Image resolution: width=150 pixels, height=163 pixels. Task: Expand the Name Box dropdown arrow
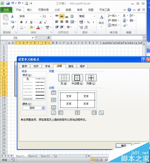point(33,38)
